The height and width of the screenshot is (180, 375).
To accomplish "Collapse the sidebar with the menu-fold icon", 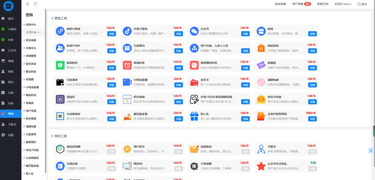I will pos(28,4).
